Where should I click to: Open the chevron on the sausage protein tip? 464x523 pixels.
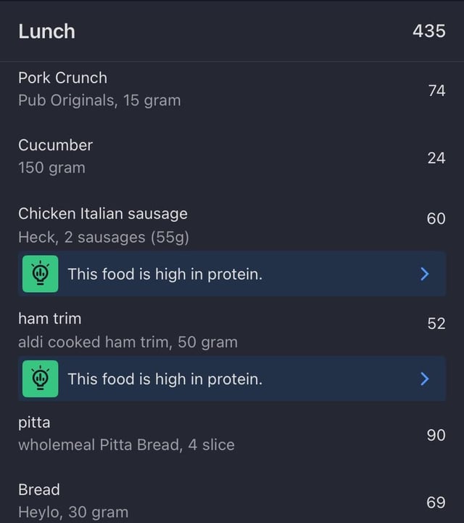click(424, 274)
